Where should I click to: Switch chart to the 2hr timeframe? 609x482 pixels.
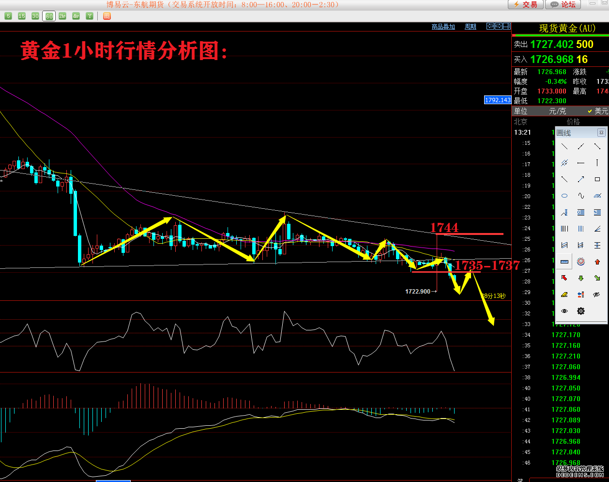point(62,16)
